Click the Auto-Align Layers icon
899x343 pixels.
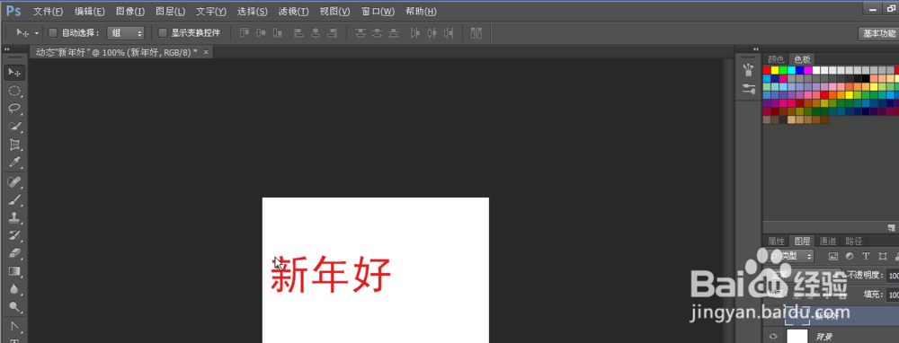coord(476,33)
